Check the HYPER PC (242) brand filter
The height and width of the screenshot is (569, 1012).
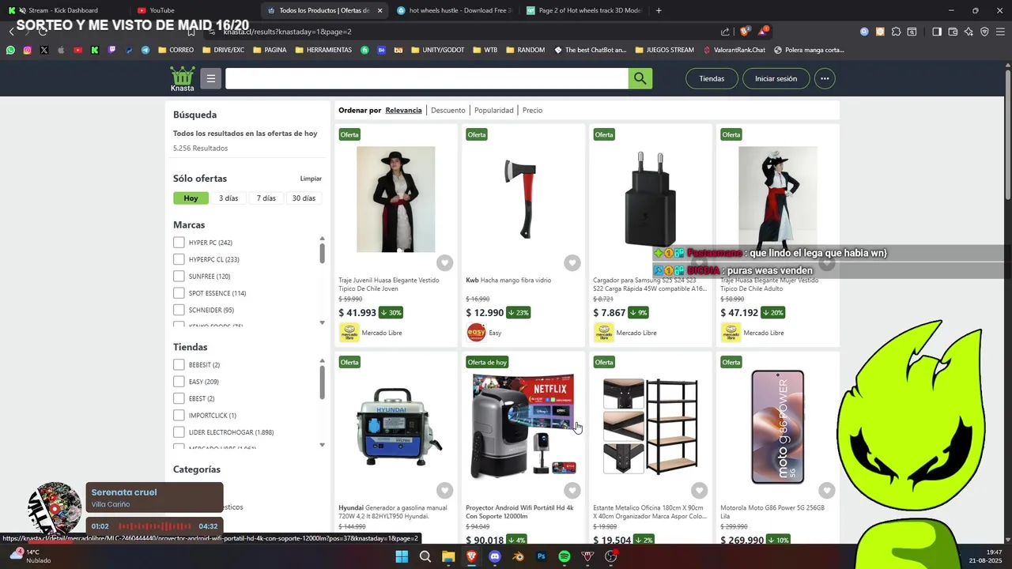(x=179, y=243)
